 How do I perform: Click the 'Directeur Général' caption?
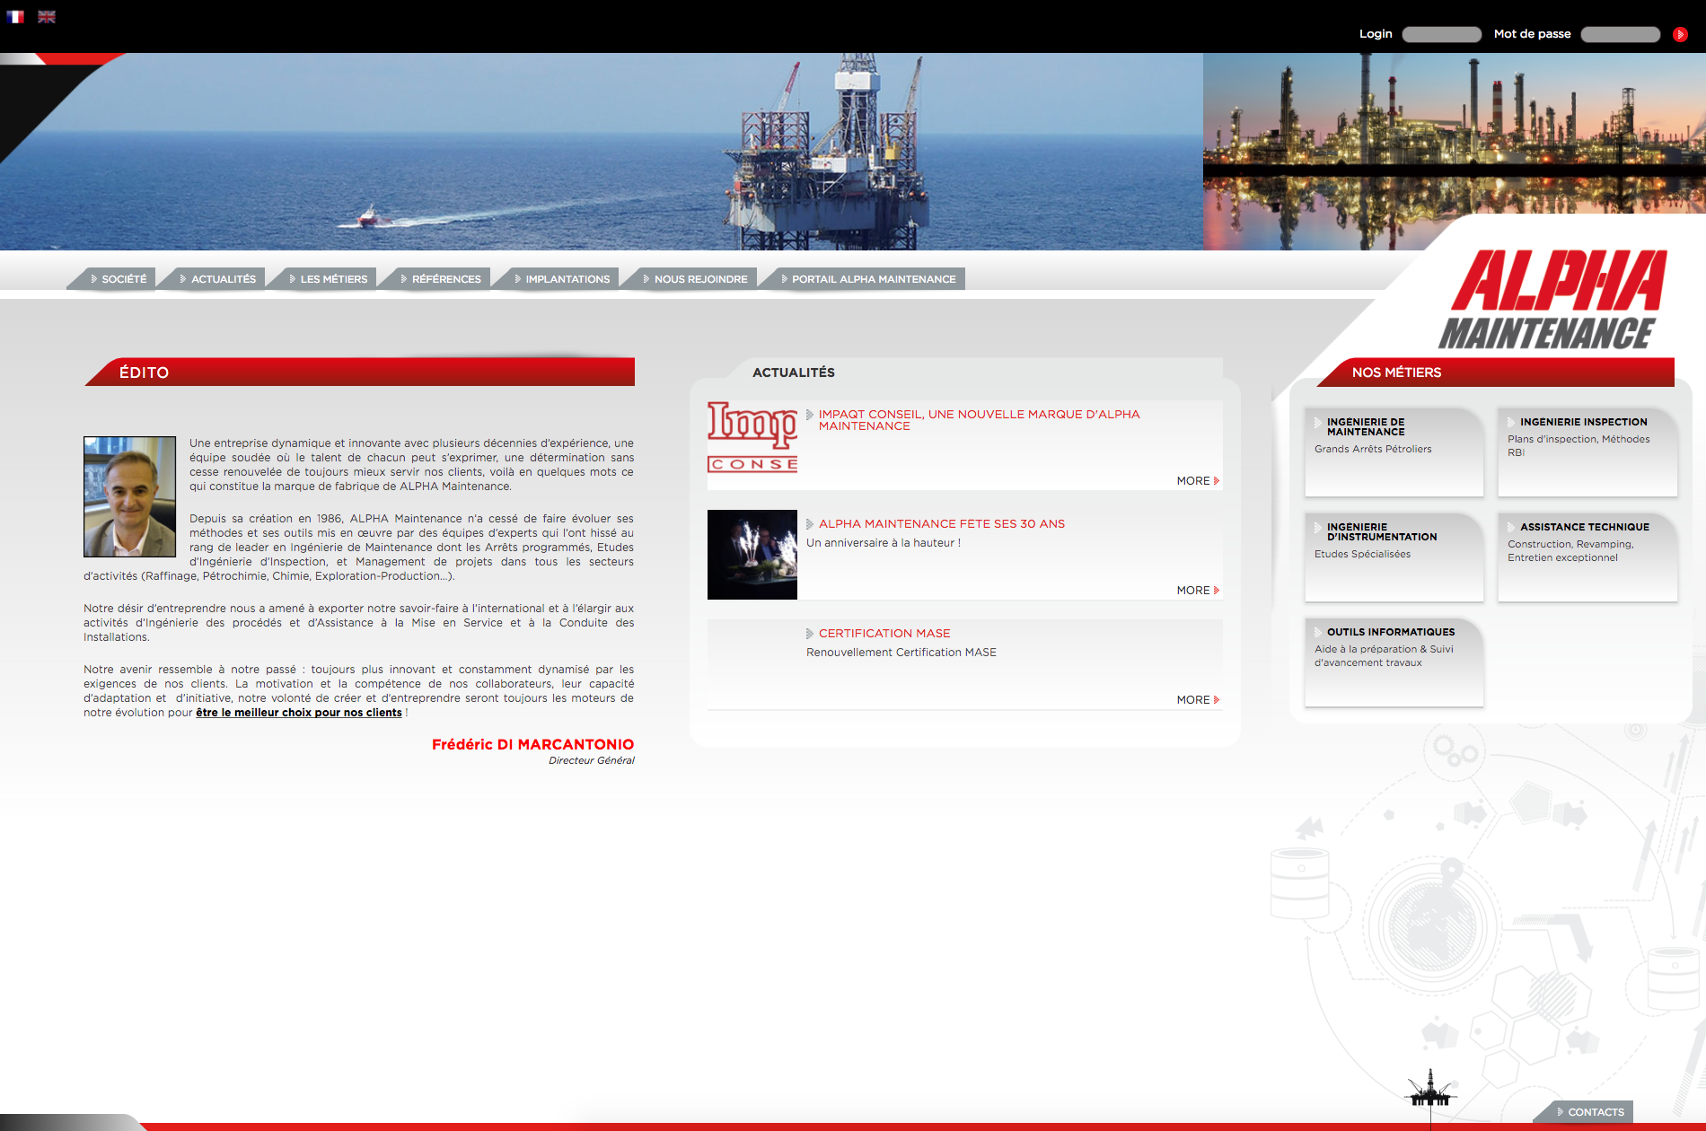(592, 760)
